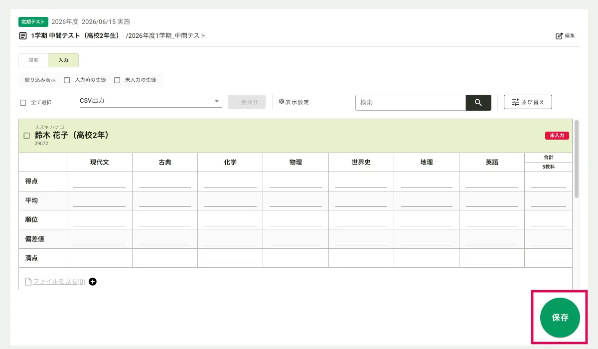598x349 pixels.
Task: Check the 入力済の生徒 filter checkbox
Action: (67, 80)
